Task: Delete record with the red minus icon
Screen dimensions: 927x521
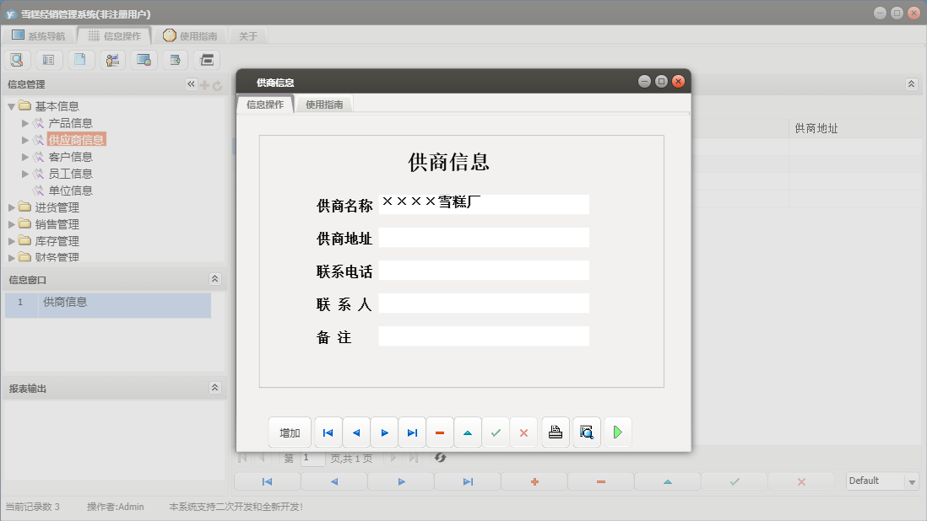Action: [439, 432]
